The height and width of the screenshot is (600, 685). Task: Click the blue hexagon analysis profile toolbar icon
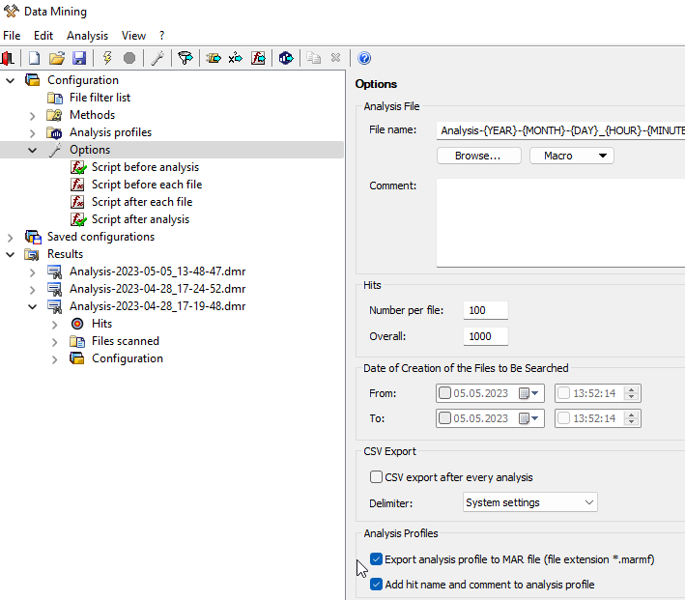tap(286, 58)
